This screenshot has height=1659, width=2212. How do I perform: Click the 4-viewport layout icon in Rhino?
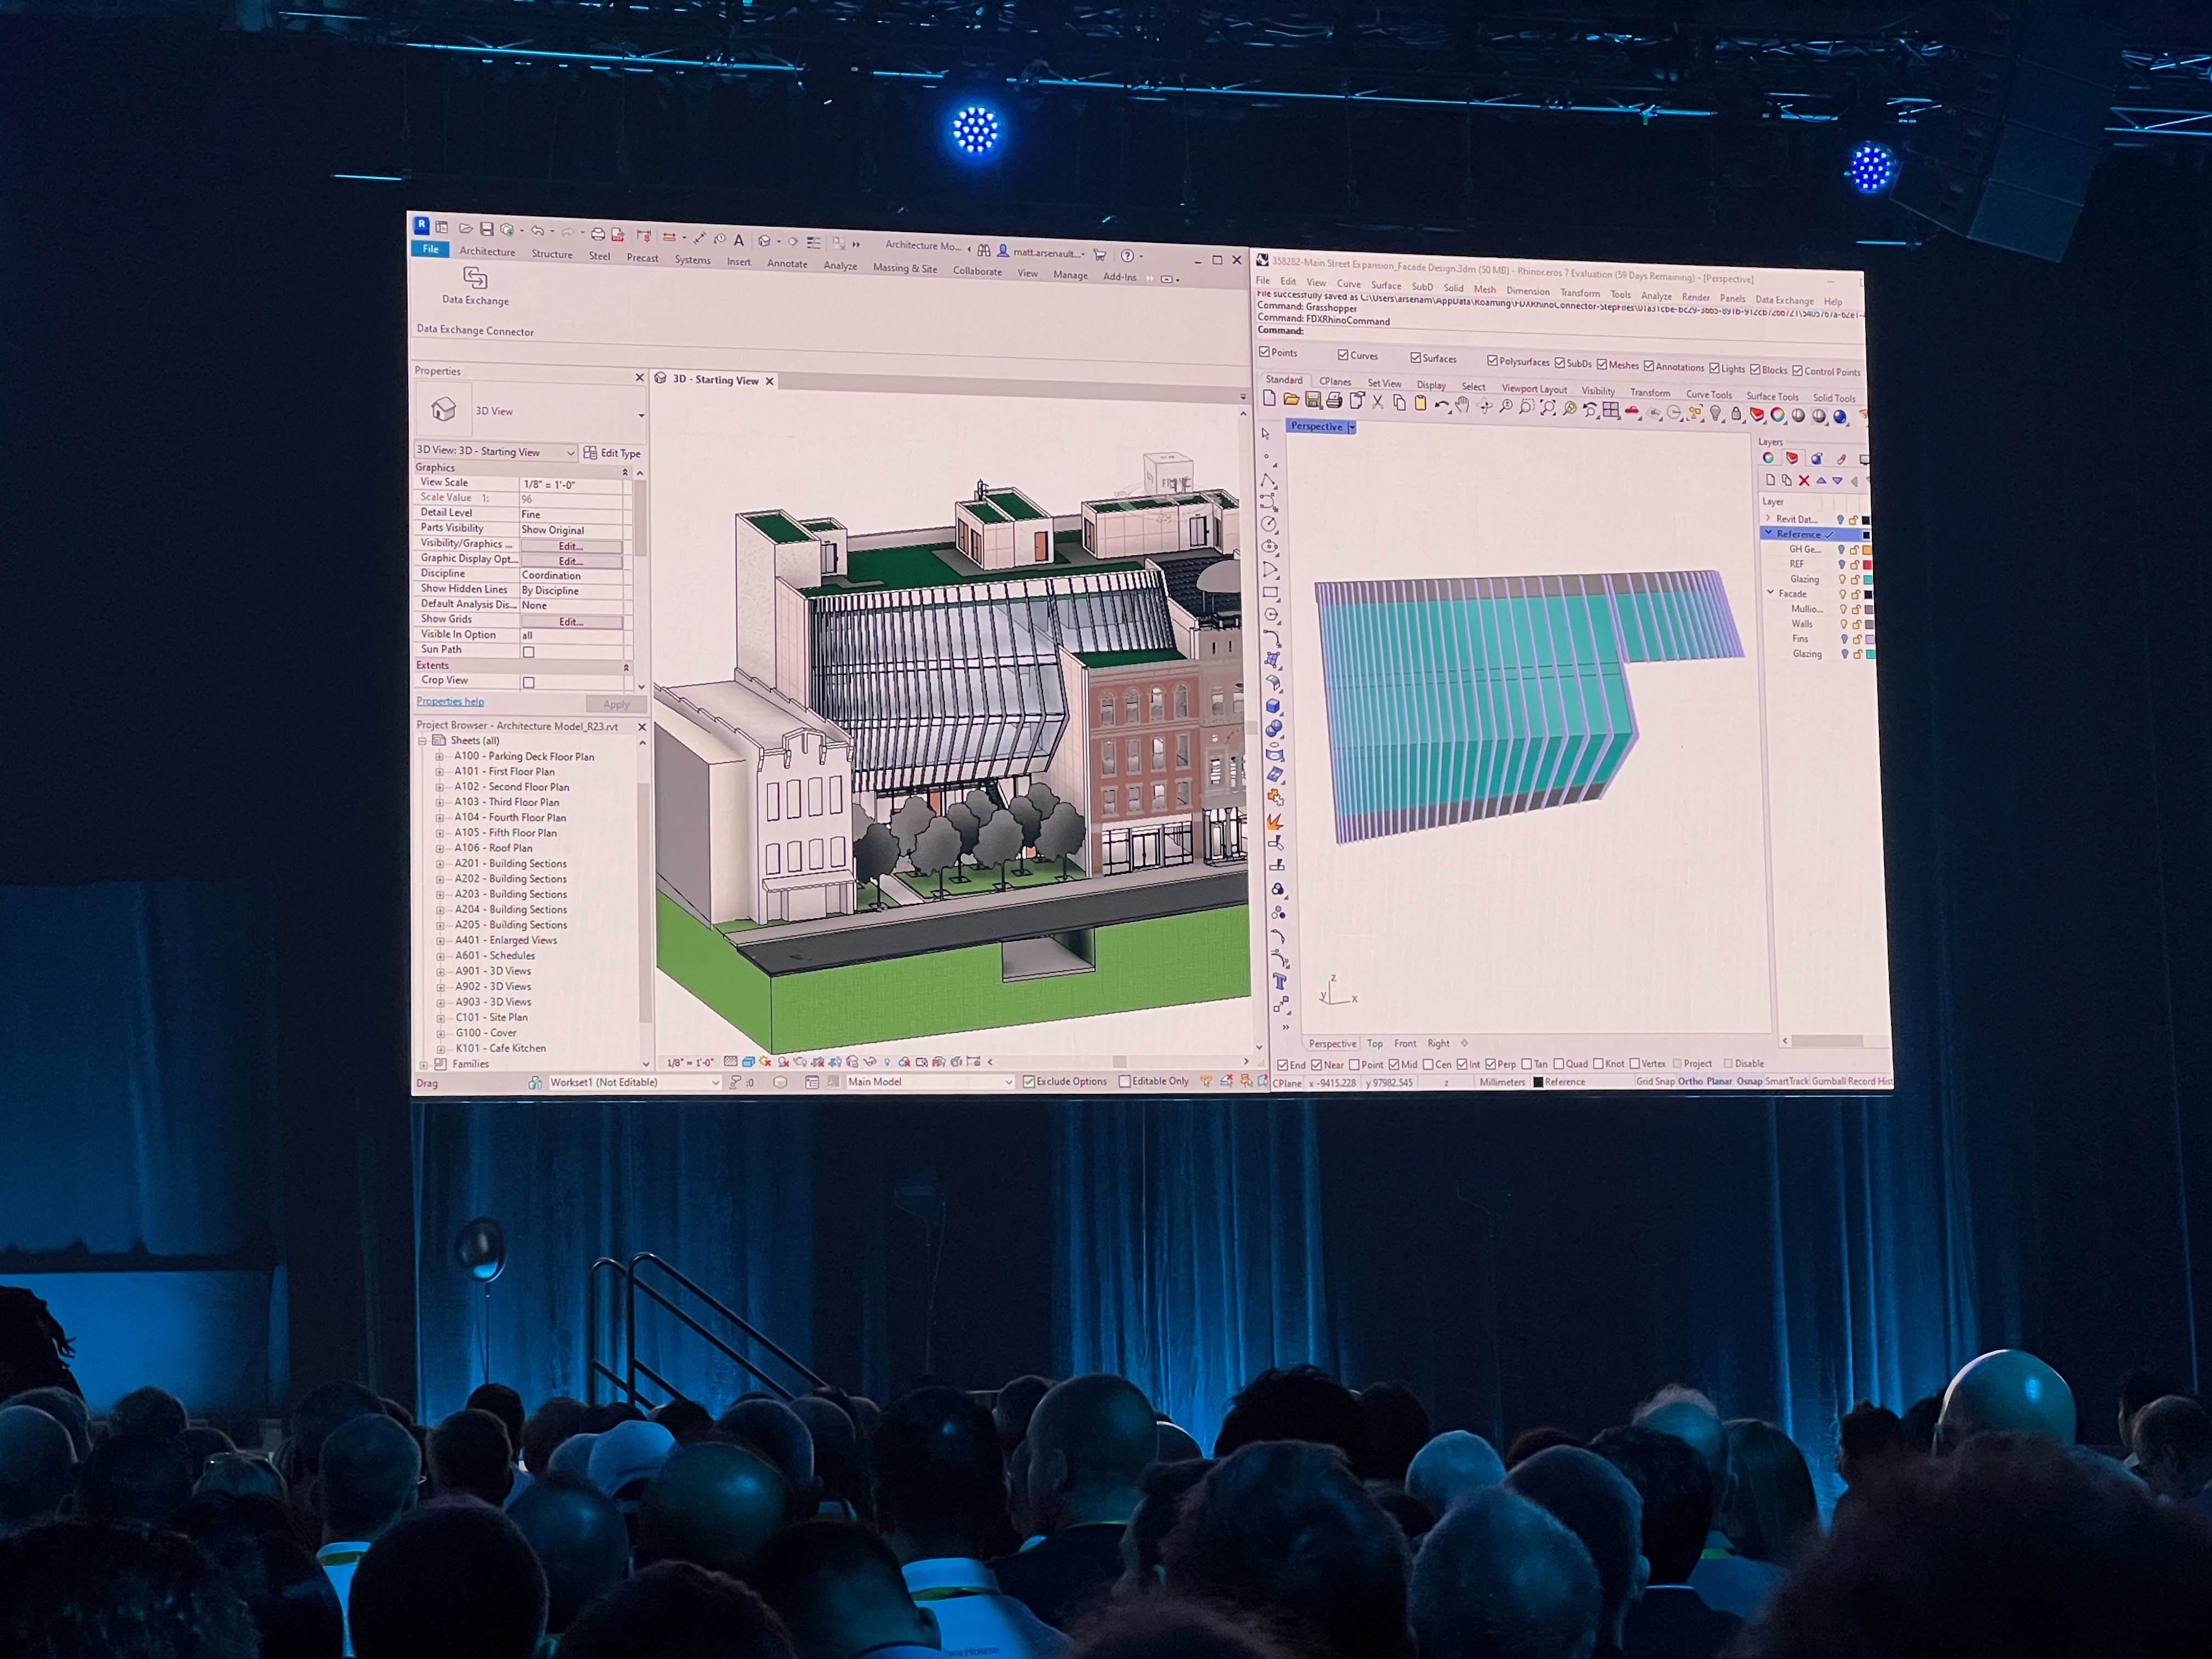[1610, 410]
